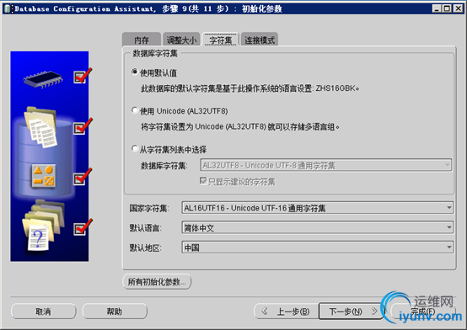Screen dimensions: 467x330
Task: Click checkmark beside shapes panel icon
Action: coord(83,177)
